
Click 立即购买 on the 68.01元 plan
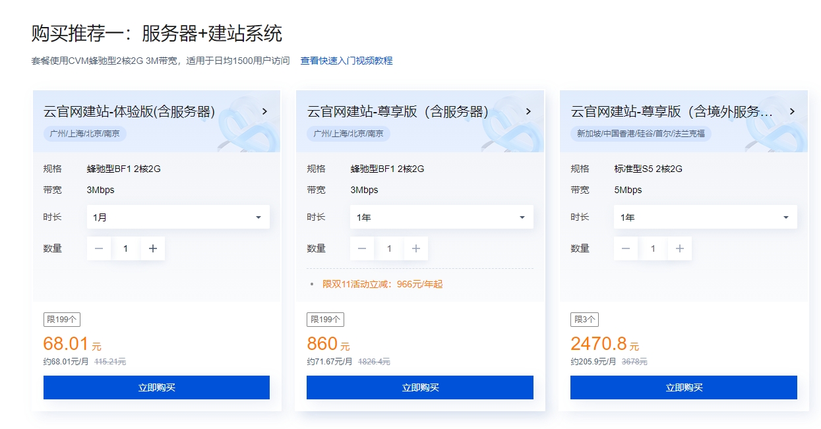156,387
